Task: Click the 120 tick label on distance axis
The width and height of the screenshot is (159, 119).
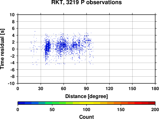Action: click(109, 88)
